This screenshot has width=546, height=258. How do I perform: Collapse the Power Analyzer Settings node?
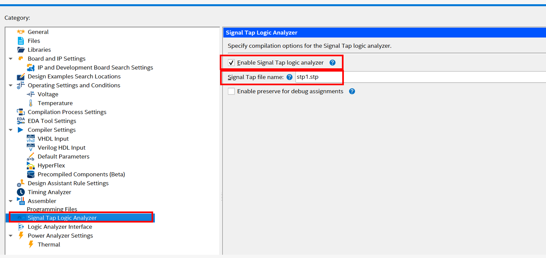click(x=11, y=236)
